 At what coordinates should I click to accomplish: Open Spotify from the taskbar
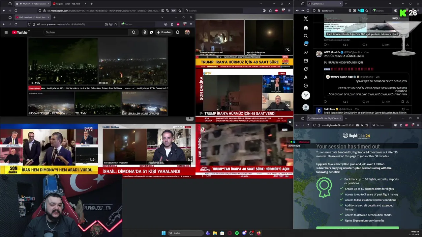click(x=237, y=233)
